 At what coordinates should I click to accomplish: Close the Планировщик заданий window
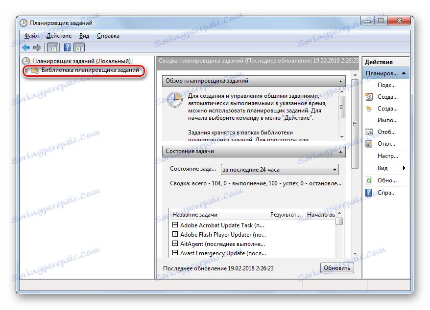click(399, 21)
